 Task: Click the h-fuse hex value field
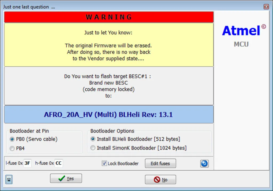click(x=58, y=163)
